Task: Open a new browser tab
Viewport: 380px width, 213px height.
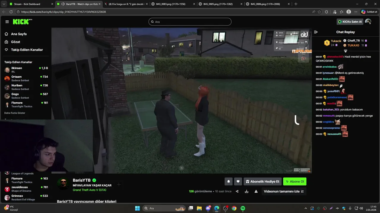Action: coord(296,4)
